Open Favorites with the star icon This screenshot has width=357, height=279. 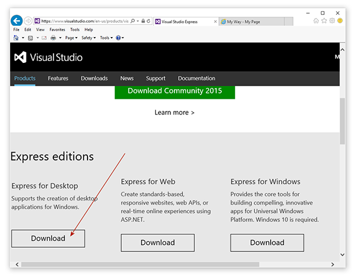click(x=324, y=21)
